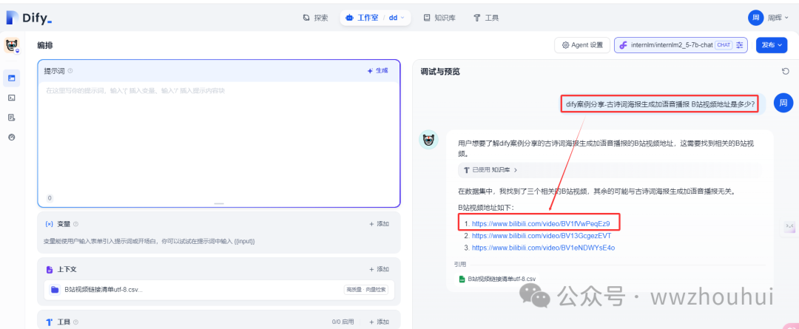Click the 发布 publish button
Viewport: 799px width, 329px height.
pyautogui.click(x=772, y=45)
